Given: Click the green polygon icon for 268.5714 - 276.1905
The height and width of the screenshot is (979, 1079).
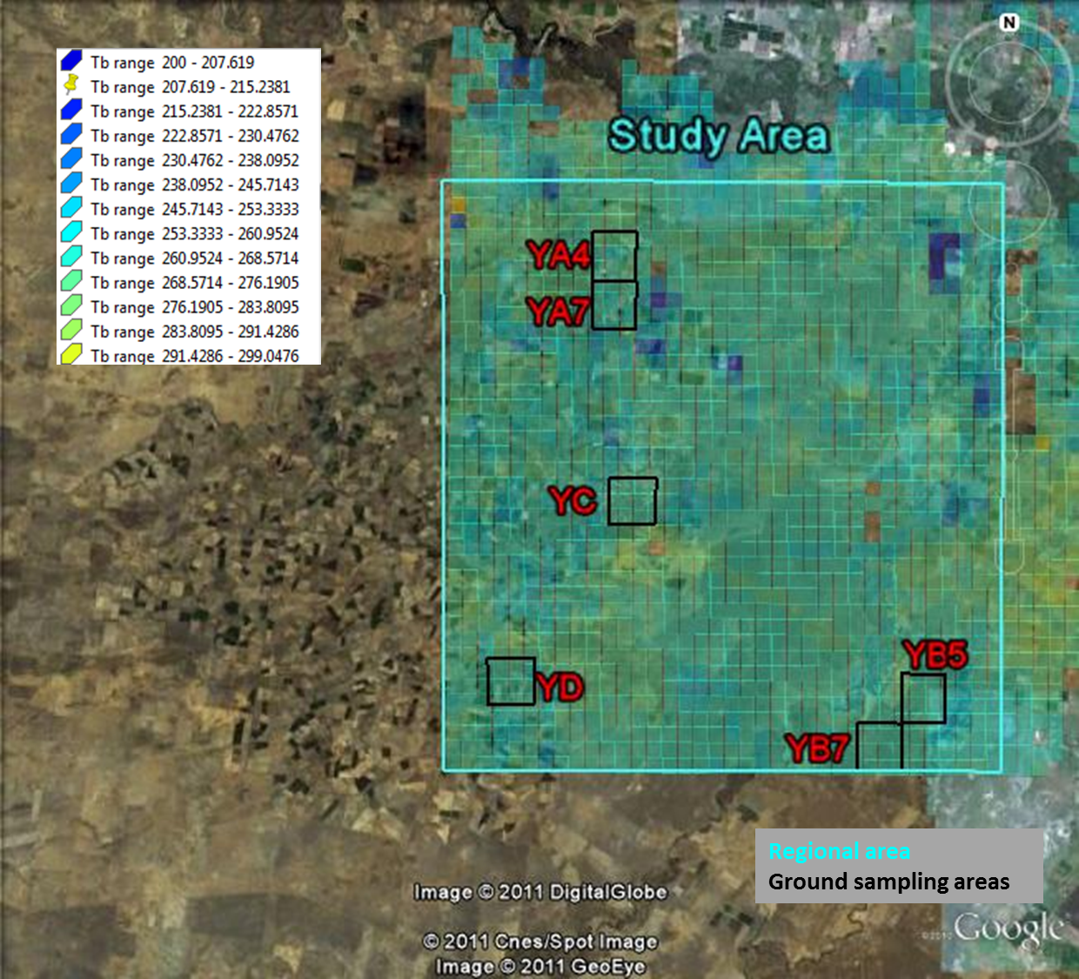Looking at the screenshot, I should click(x=71, y=282).
